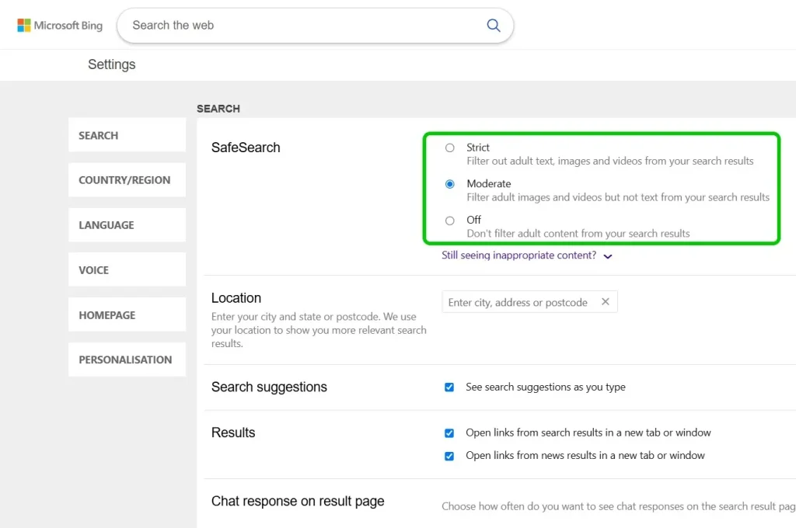
Task: Open the PERSONALISATION settings tab
Action: [127, 360]
